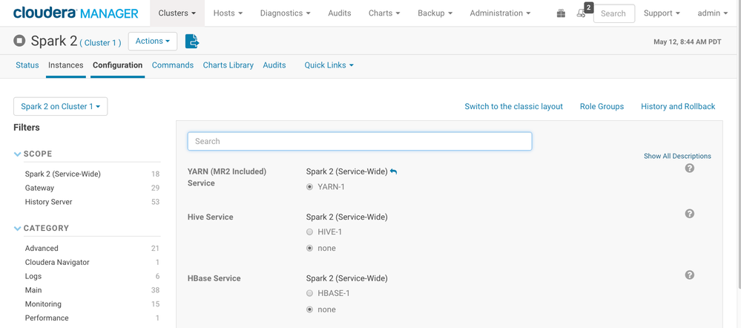Click the Spark 2 stopped status icon

[x=20, y=42]
